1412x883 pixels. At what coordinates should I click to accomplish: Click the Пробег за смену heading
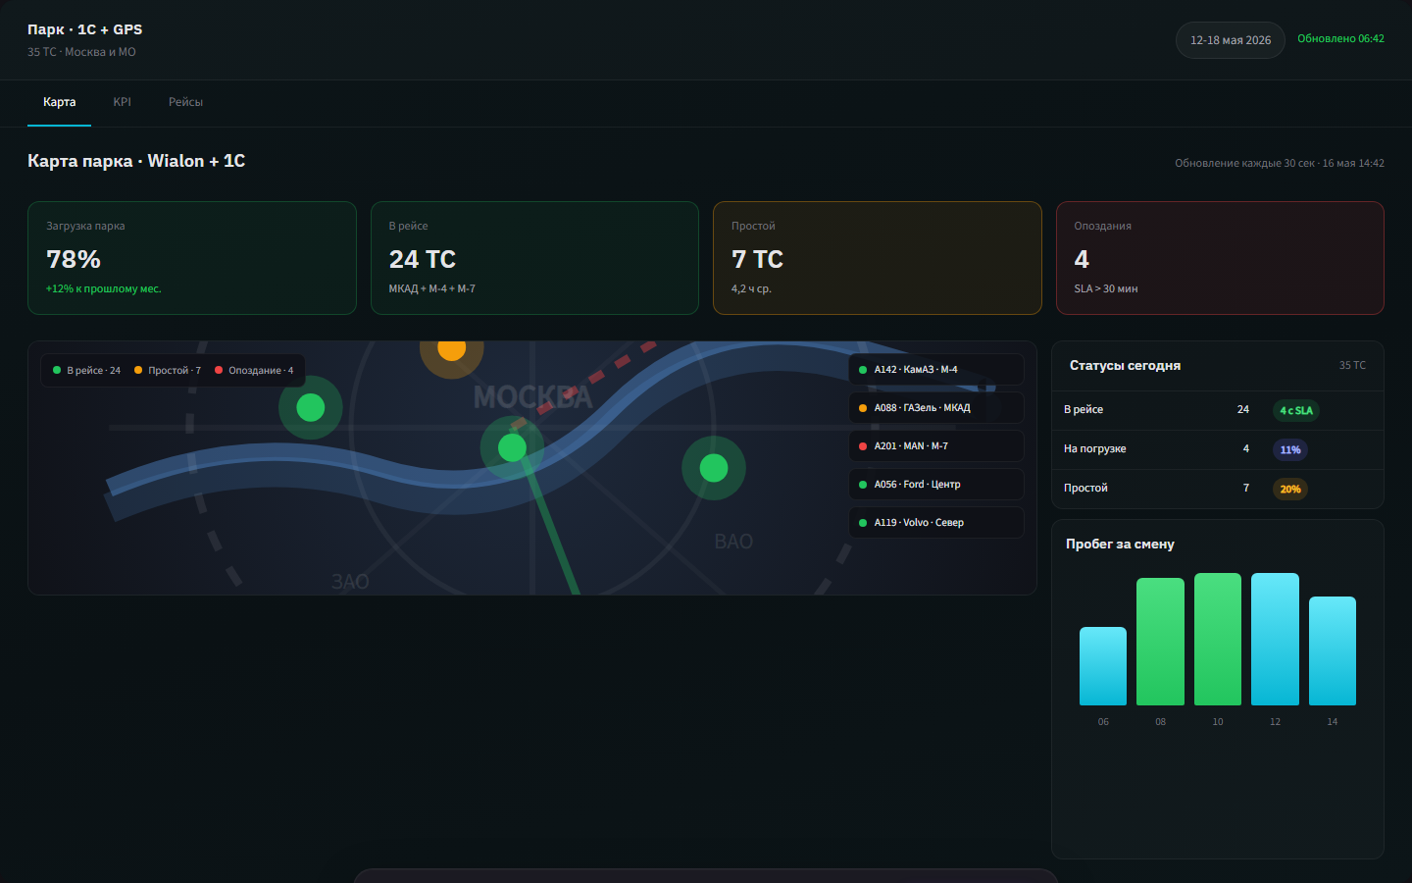pyautogui.click(x=1120, y=545)
